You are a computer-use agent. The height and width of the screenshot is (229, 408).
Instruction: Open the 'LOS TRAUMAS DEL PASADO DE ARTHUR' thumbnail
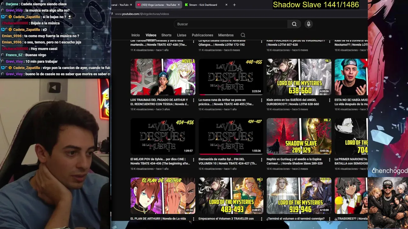tap(163, 77)
